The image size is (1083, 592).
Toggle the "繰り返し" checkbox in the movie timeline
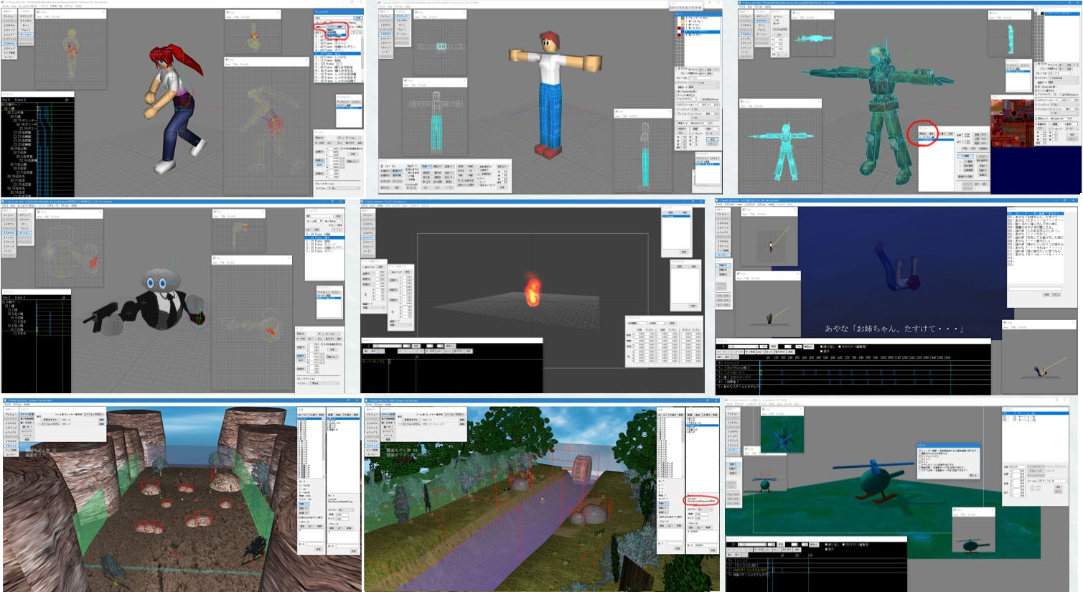pyautogui.click(x=821, y=347)
